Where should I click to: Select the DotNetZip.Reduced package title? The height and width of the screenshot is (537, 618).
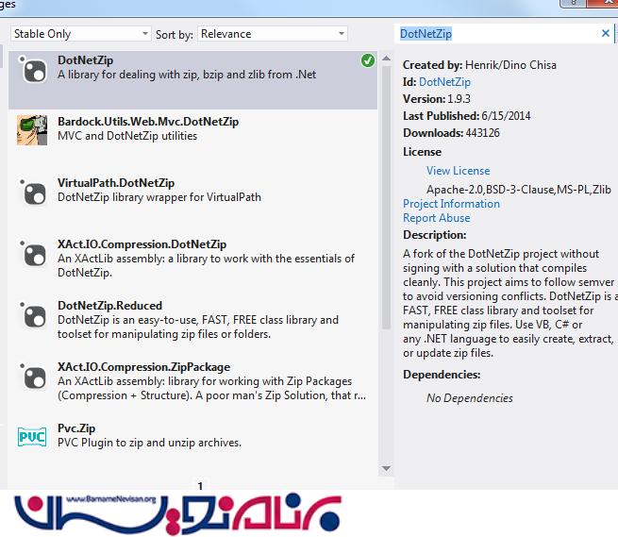coord(109,306)
